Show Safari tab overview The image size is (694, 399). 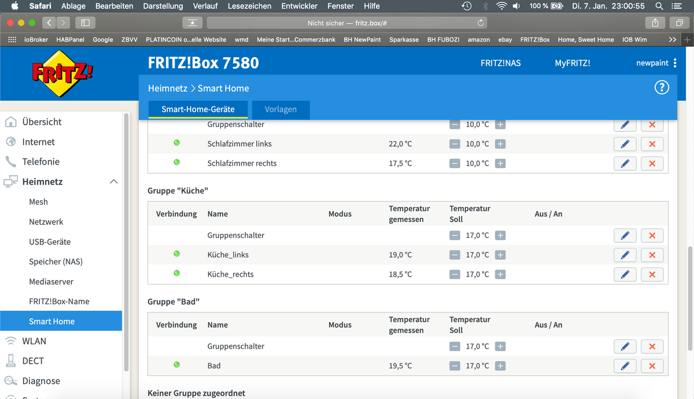point(678,23)
